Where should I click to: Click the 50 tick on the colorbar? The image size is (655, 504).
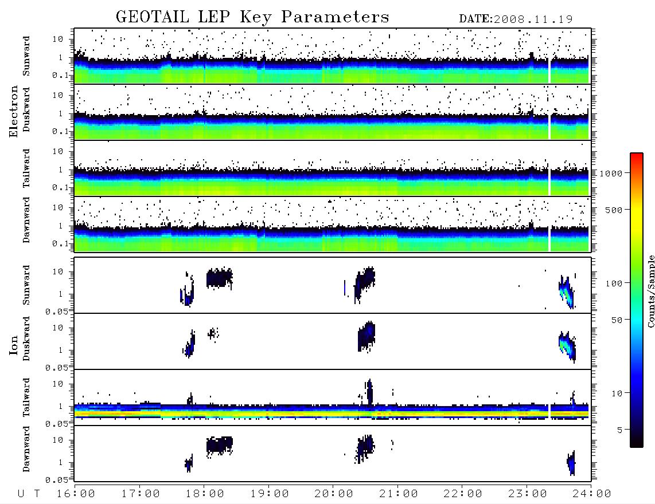(617, 320)
